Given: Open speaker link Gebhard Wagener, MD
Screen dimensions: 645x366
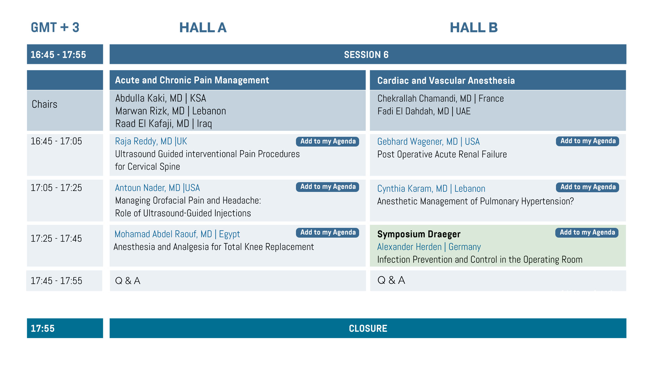Looking at the screenshot, I should click(x=428, y=142).
